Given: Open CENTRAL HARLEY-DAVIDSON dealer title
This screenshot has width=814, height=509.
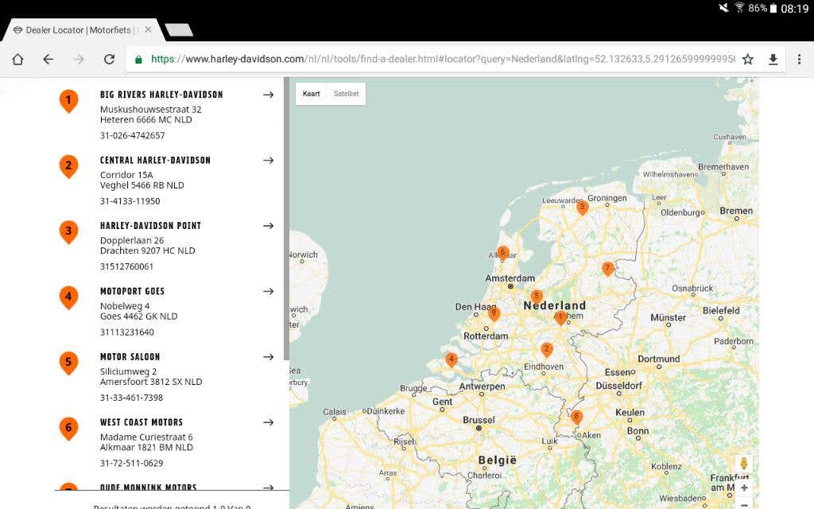Looking at the screenshot, I should (x=155, y=160).
